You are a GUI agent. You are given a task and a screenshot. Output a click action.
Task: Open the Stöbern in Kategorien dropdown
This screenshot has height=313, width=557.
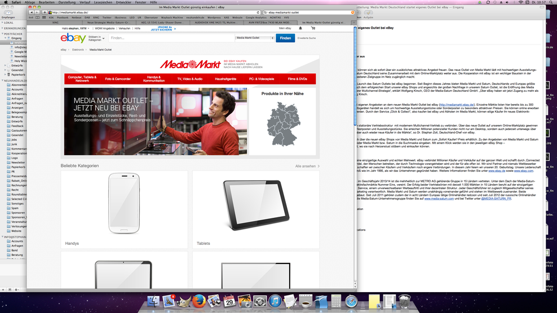[x=96, y=38]
